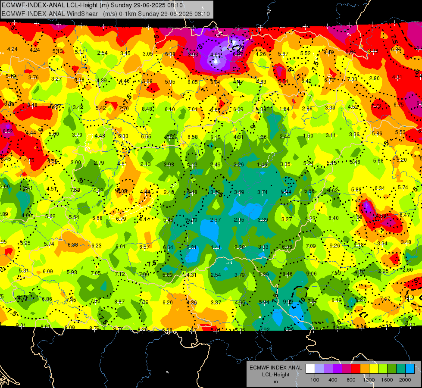Screen dimensions: 422x388
Task: Click the 400 legend scale label
Action: point(333,380)
